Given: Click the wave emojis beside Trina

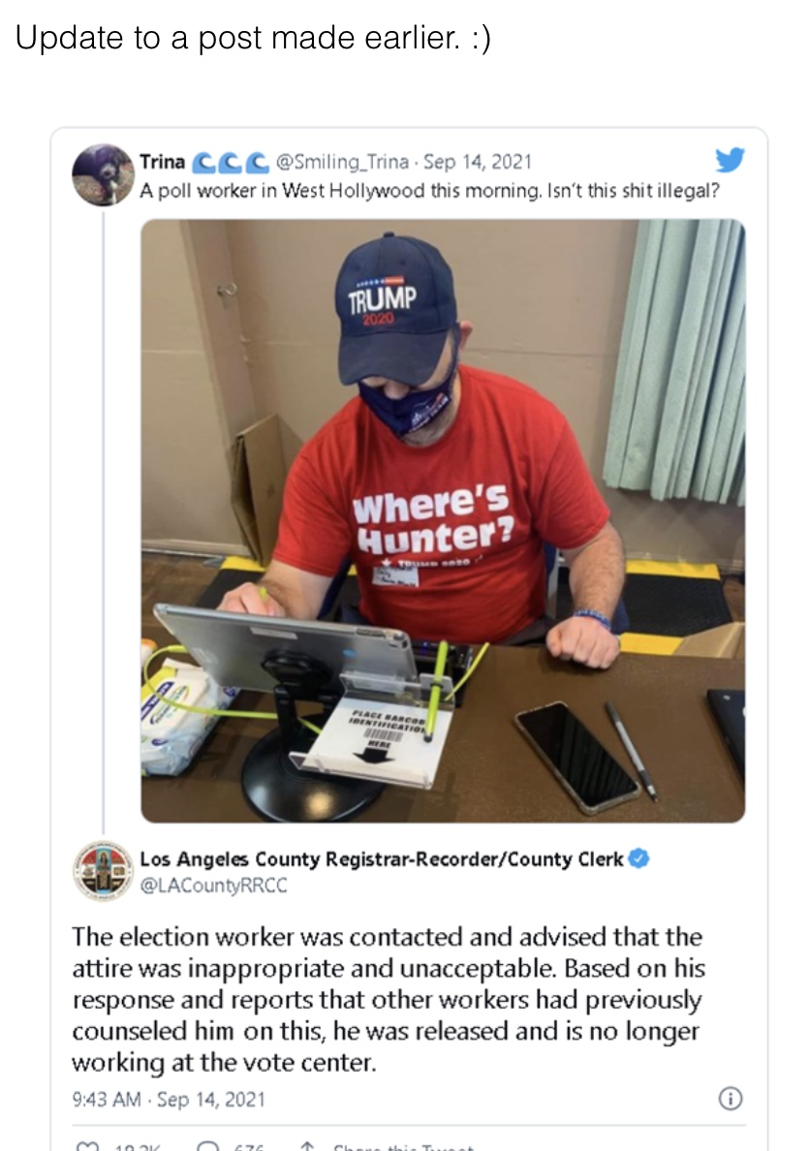Looking at the screenshot, I should [230, 162].
